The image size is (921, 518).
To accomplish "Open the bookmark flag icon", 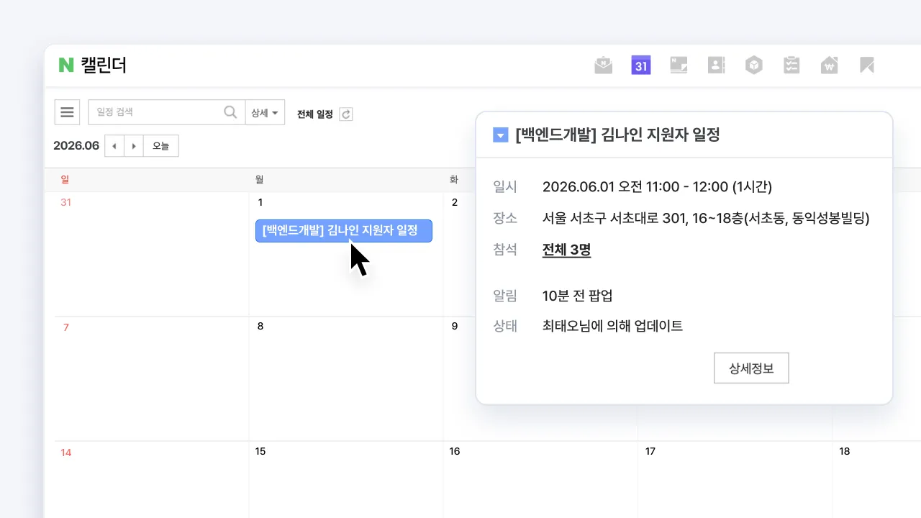I will (867, 65).
